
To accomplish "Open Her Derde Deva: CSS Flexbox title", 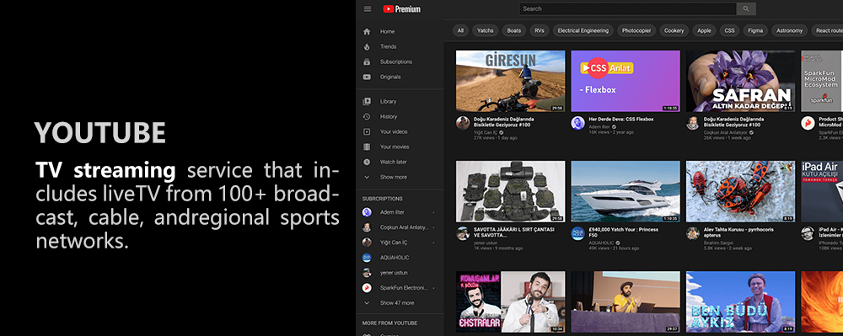I will (621, 119).
